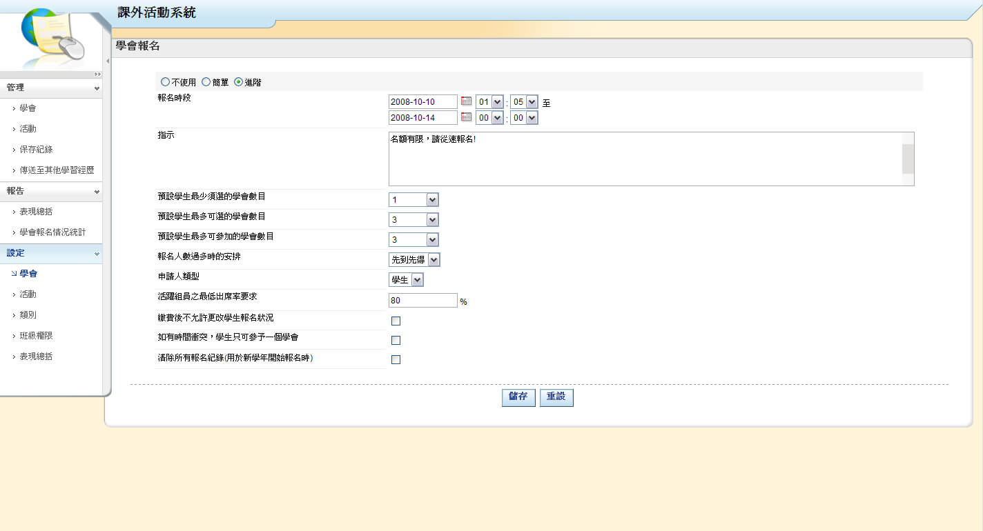This screenshot has width=983, height=531.
Task: Go to 班級權限 under 設定
Action: 36,336
